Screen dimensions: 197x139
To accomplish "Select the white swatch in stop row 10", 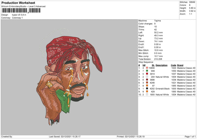I will point(147,94).
